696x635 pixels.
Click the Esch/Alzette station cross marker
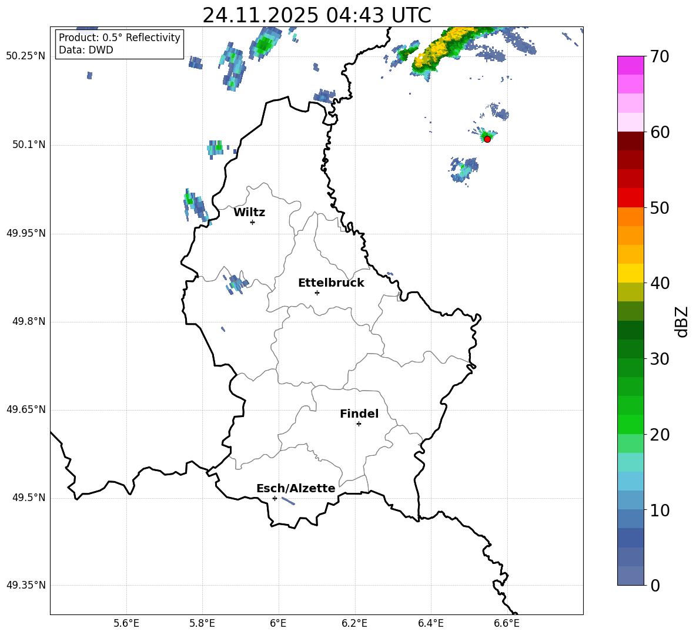(x=275, y=498)
